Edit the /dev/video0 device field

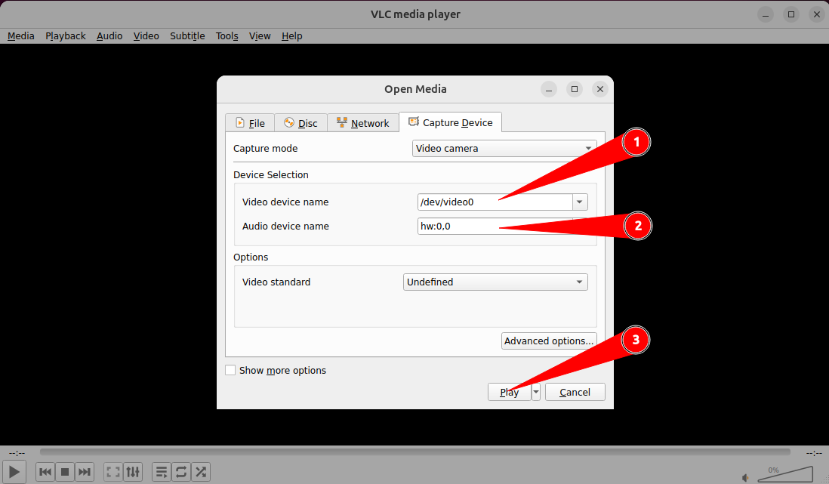pyautogui.click(x=495, y=202)
